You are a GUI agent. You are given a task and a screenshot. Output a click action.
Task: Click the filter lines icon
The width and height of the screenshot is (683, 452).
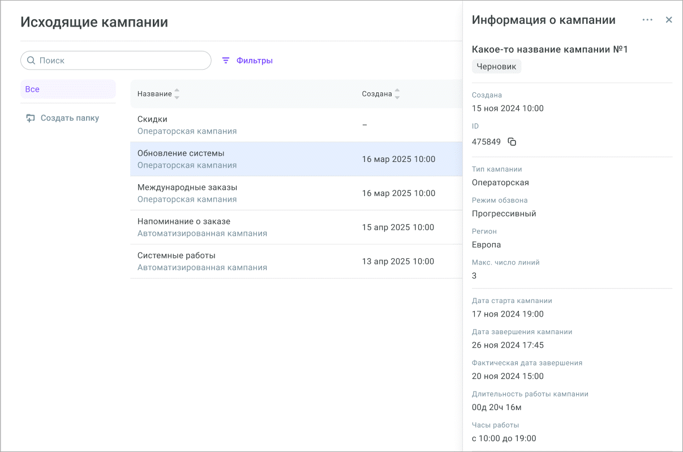click(x=226, y=61)
